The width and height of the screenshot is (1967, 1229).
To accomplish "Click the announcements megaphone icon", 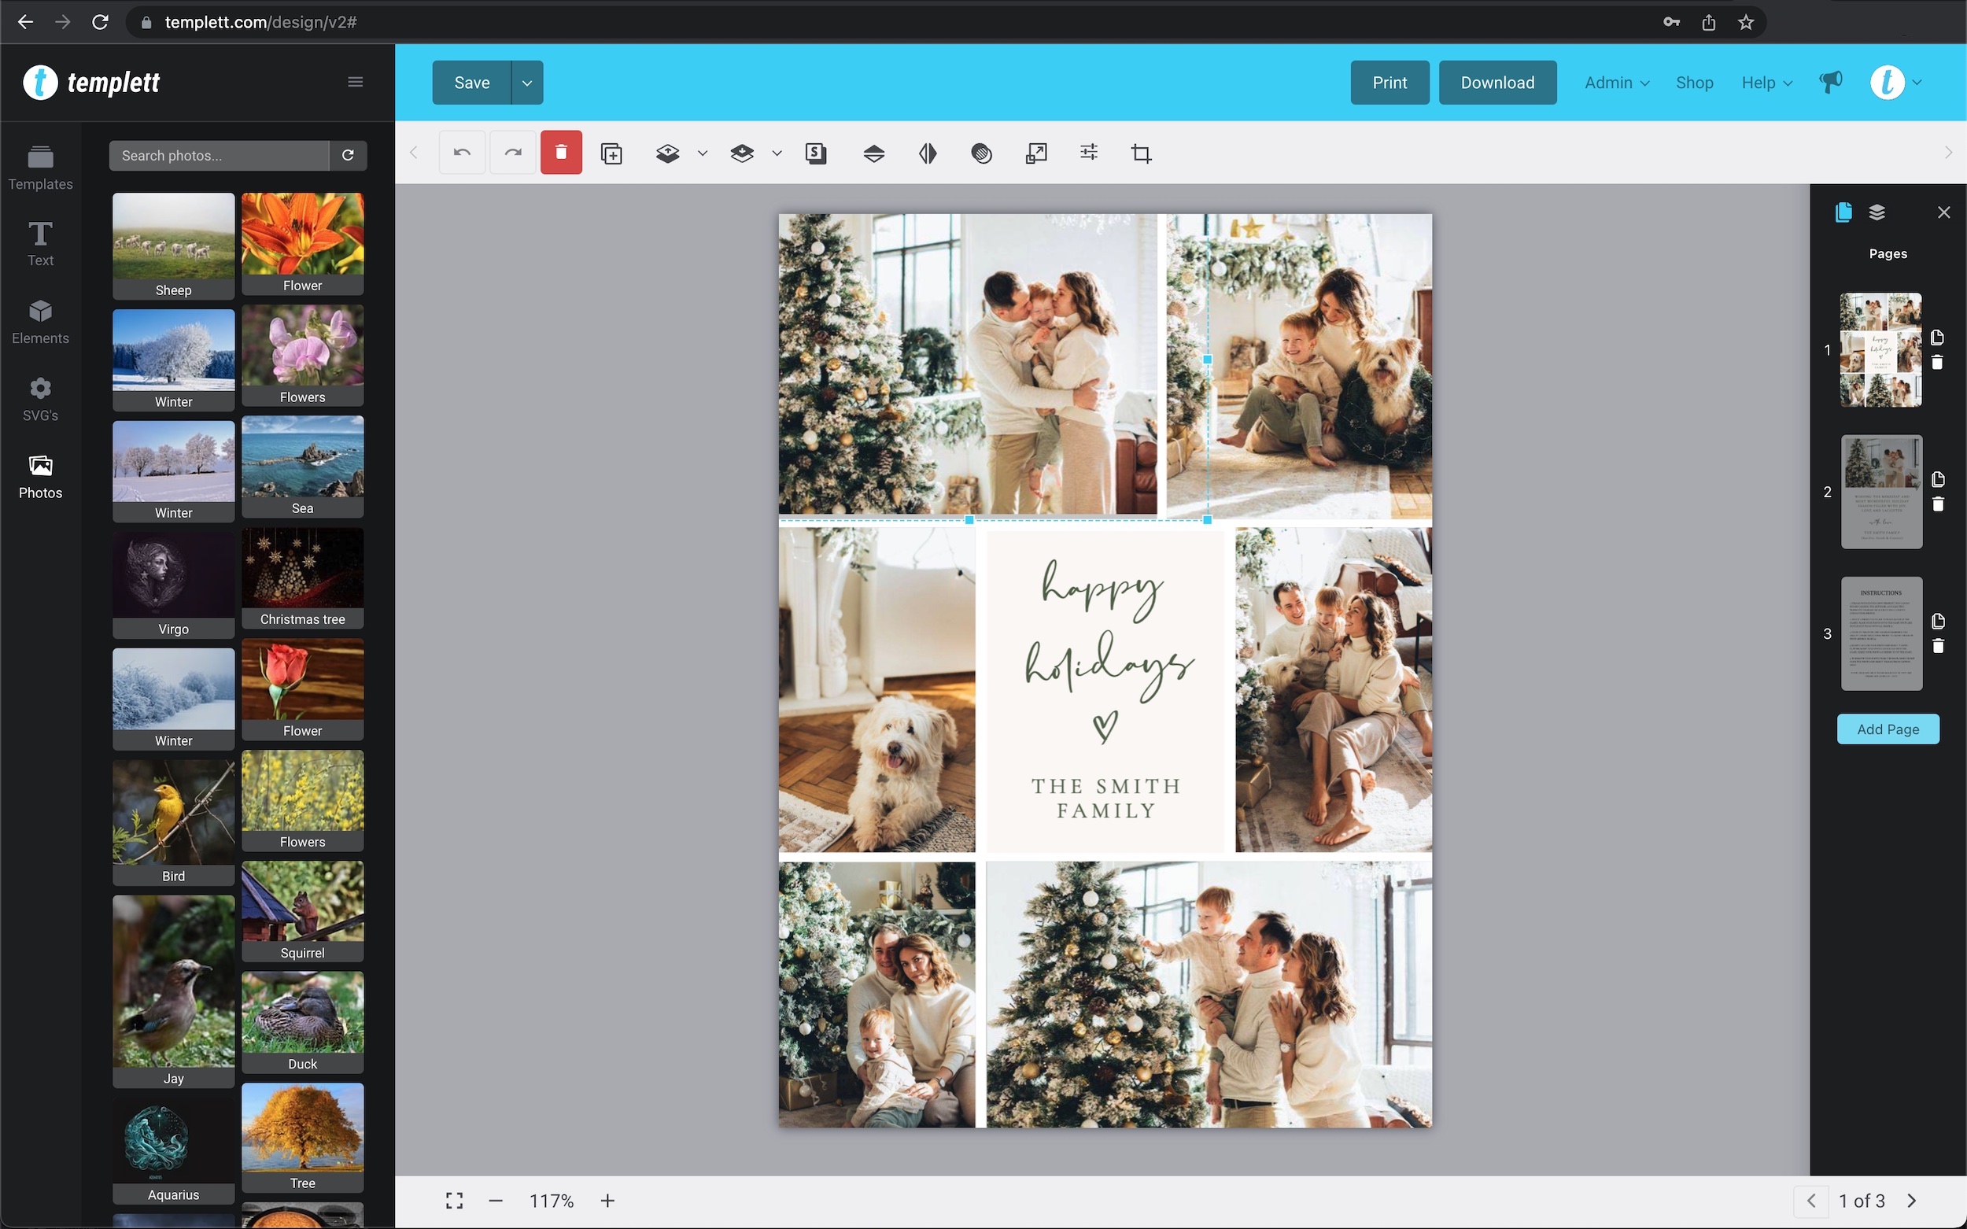I will pos(1830,82).
